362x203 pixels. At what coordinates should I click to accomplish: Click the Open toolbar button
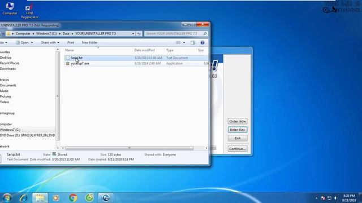point(22,43)
